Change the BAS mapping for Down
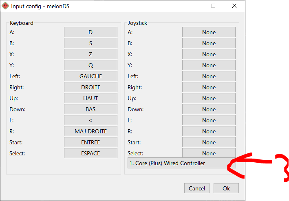This screenshot has width=289, height=201. 90,109
